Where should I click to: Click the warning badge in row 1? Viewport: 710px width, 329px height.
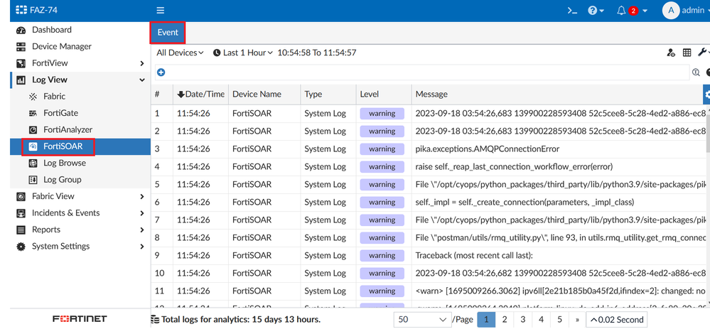coord(382,114)
